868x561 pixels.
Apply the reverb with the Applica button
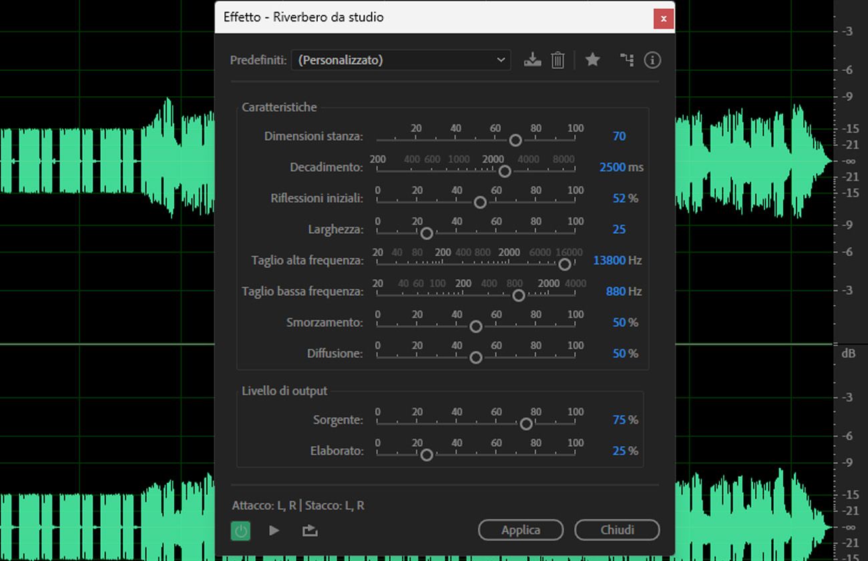[x=521, y=530]
